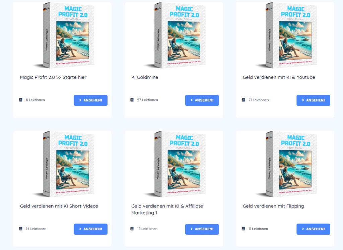Select the KI & Affiliate Marketing box image
This screenshot has width=343, height=250.
coord(175,164)
